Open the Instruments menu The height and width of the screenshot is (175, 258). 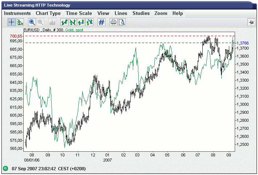(x=17, y=13)
